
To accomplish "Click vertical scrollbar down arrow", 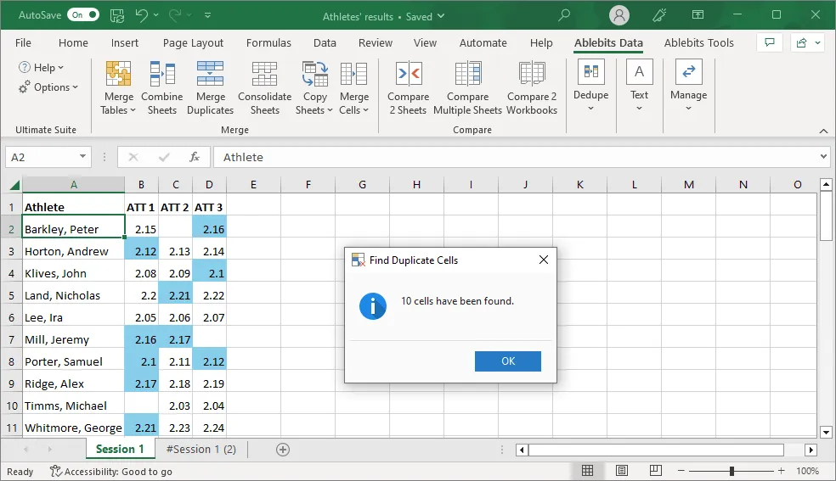I will [826, 432].
